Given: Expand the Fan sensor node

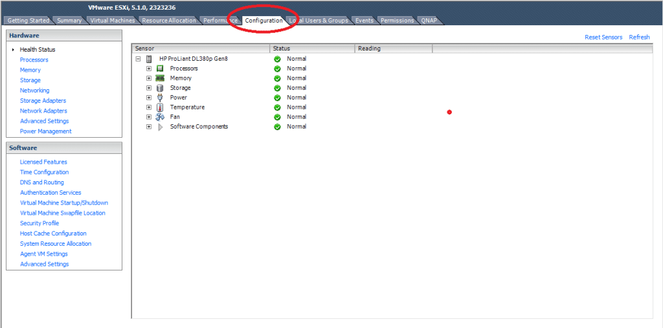Looking at the screenshot, I should click(x=149, y=117).
